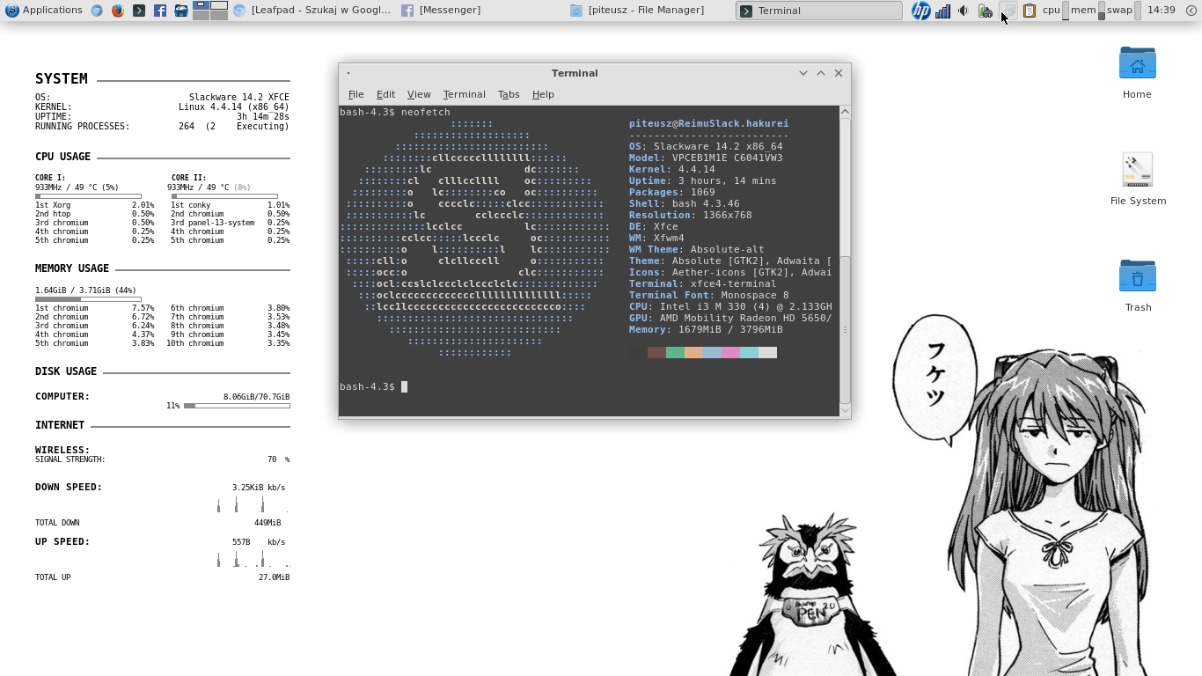Open the clipboard manager tray icon
The image size is (1202, 676).
click(x=1029, y=11)
